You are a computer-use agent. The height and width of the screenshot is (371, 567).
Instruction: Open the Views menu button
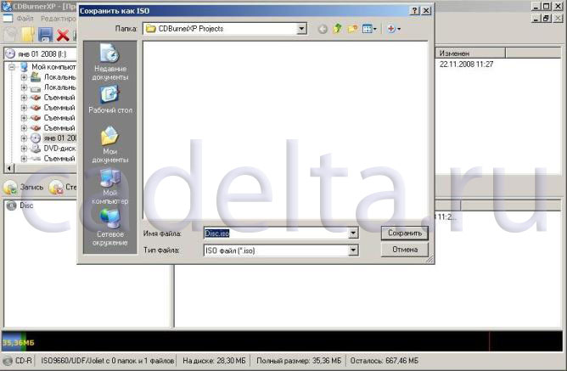click(370, 29)
